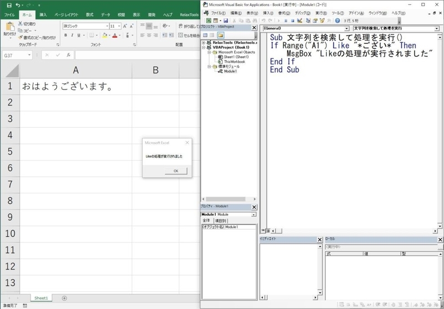The height and width of the screenshot is (309, 444).
Task: Open the デバッグ menu in VBA editor
Action: point(302,13)
